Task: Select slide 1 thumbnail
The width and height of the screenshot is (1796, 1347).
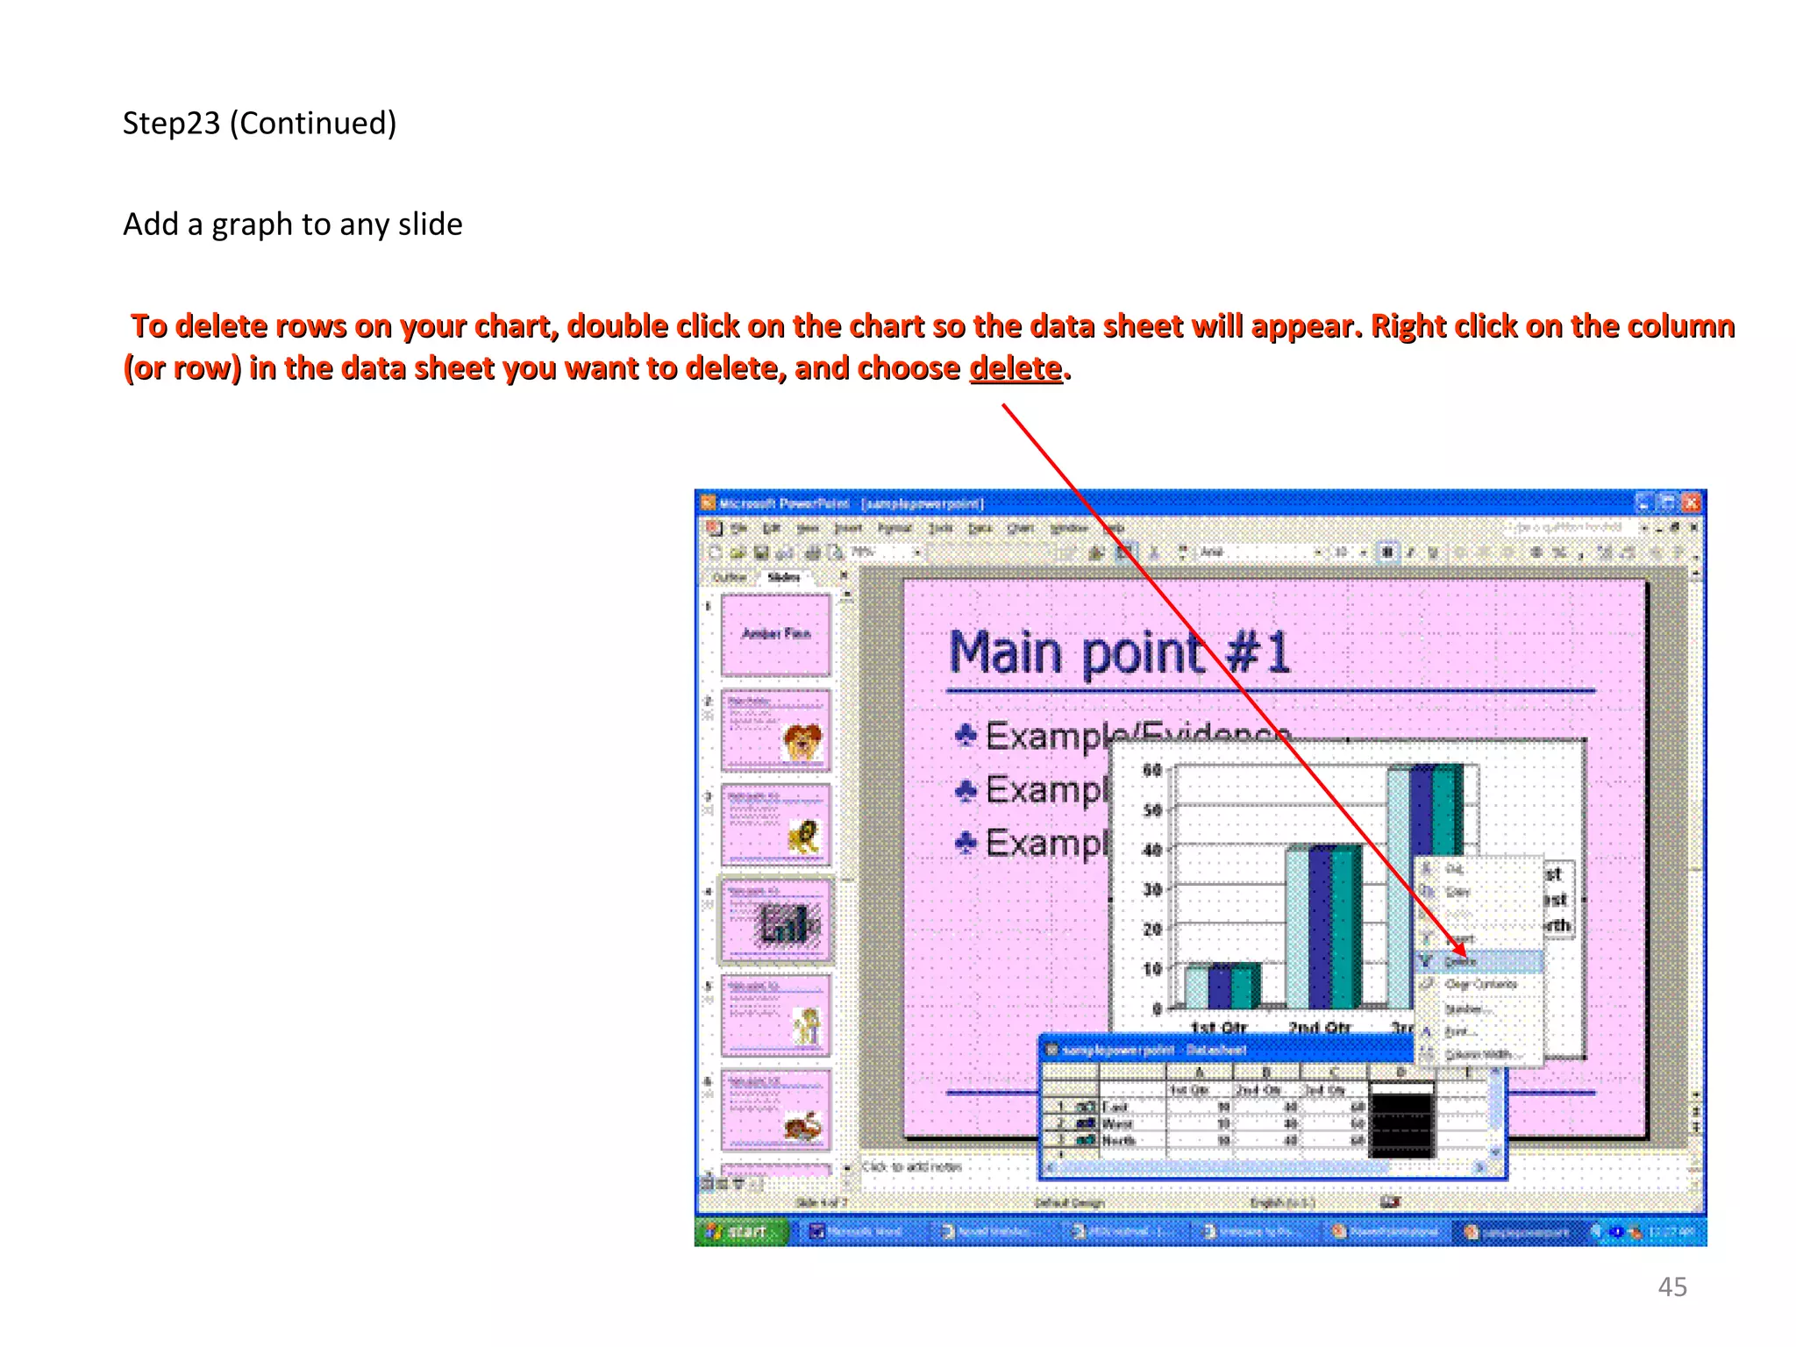Action: pos(775,635)
